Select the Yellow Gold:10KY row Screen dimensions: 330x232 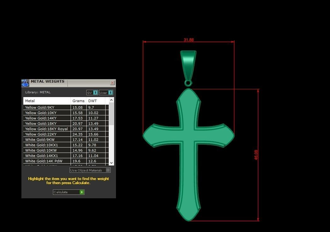66,113
